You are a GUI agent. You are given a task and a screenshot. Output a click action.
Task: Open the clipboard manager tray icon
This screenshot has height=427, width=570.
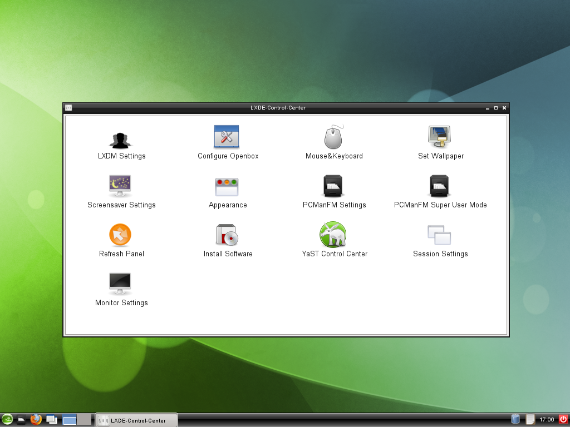pos(530,420)
